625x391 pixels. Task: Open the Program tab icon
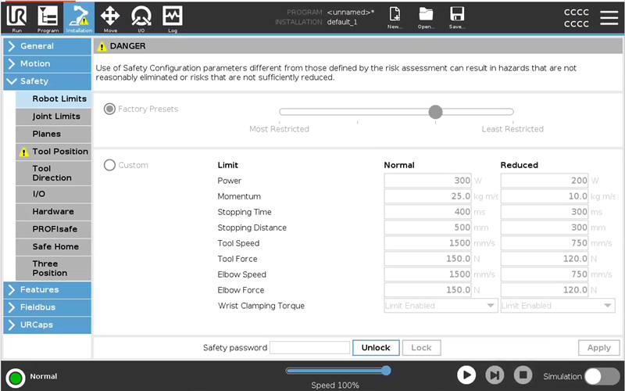[48, 16]
